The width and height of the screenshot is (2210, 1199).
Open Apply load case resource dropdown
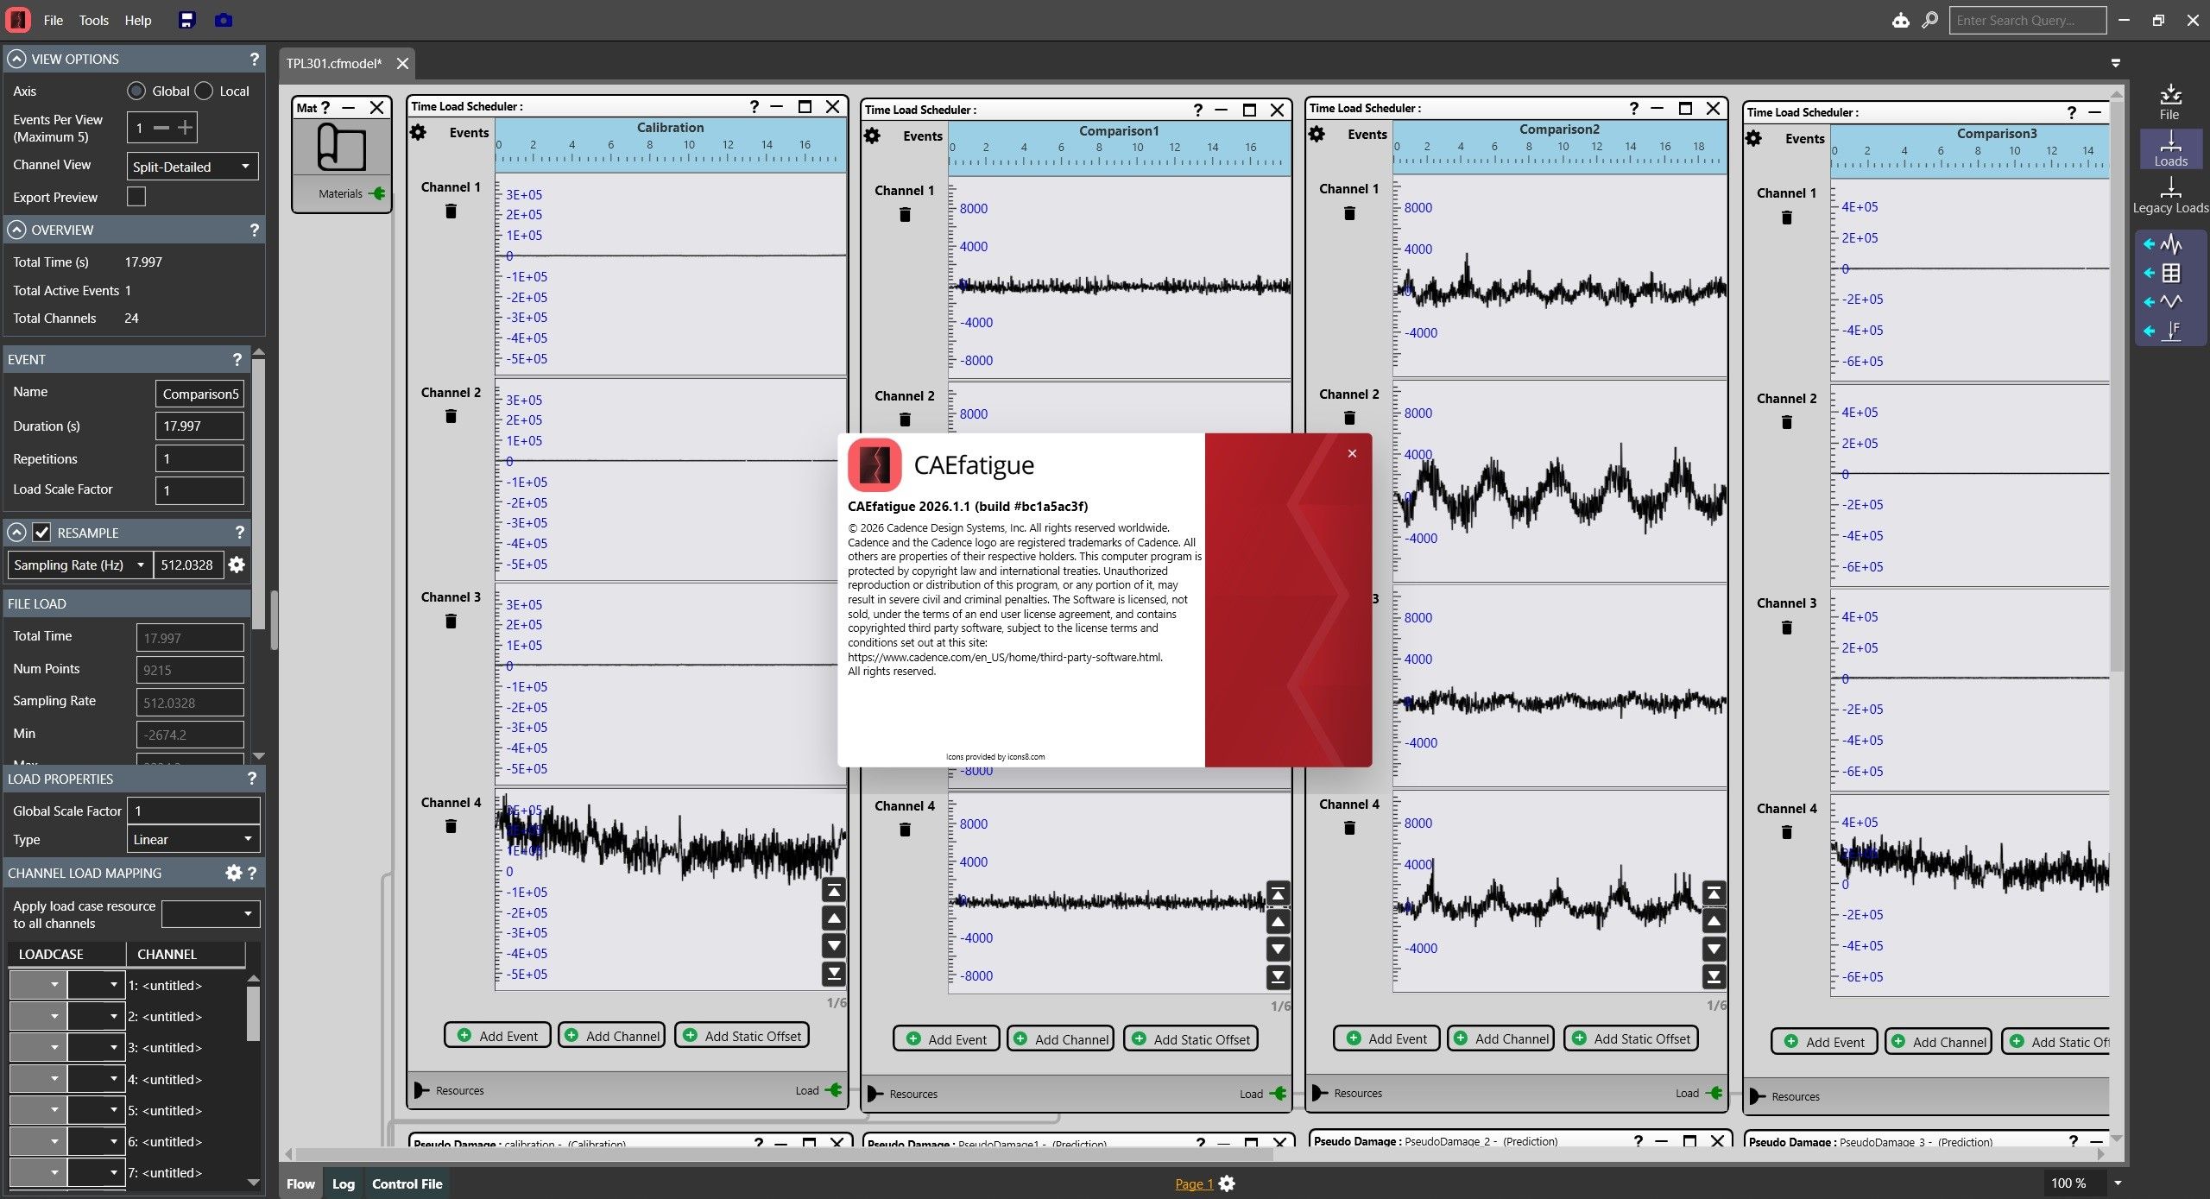(x=211, y=914)
